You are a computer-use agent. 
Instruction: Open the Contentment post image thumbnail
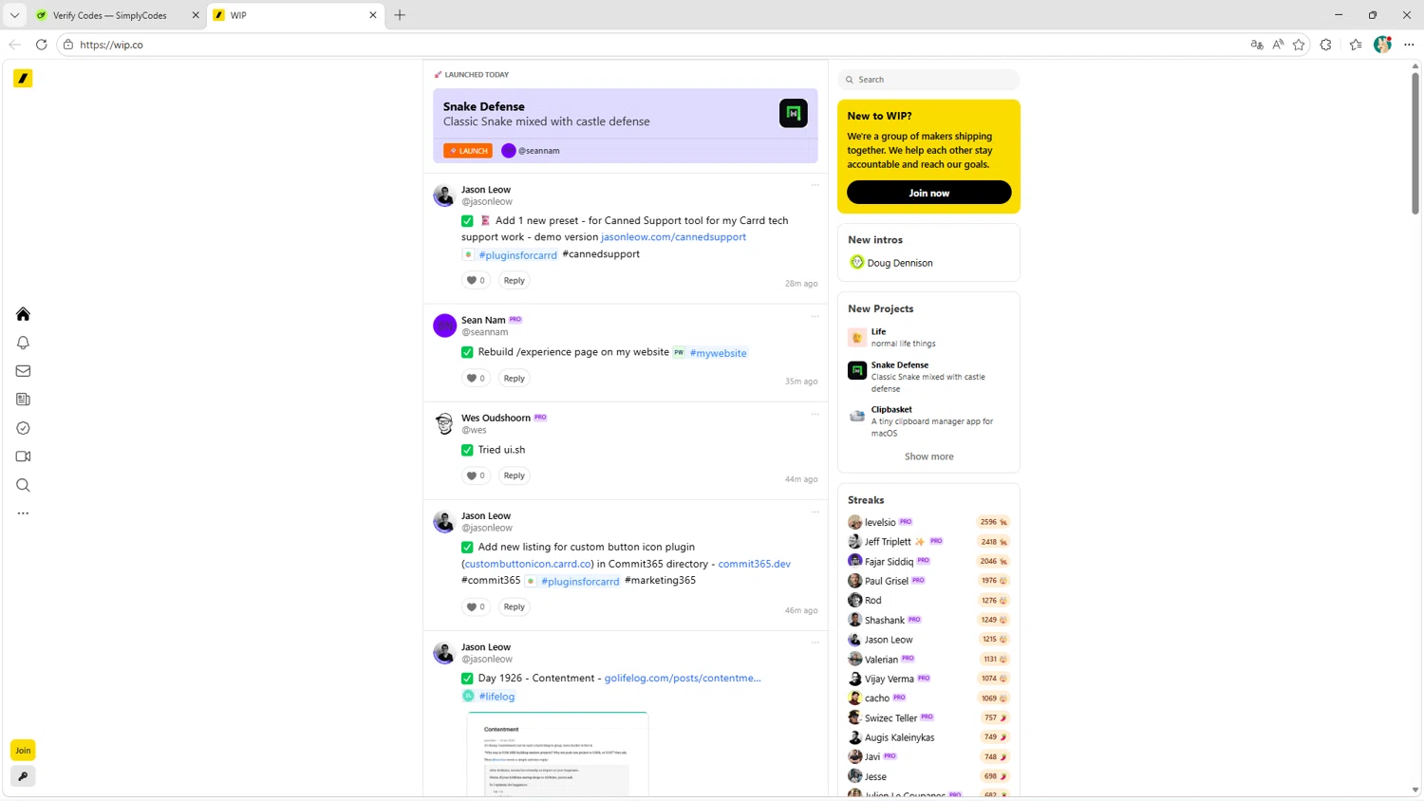pos(557,754)
